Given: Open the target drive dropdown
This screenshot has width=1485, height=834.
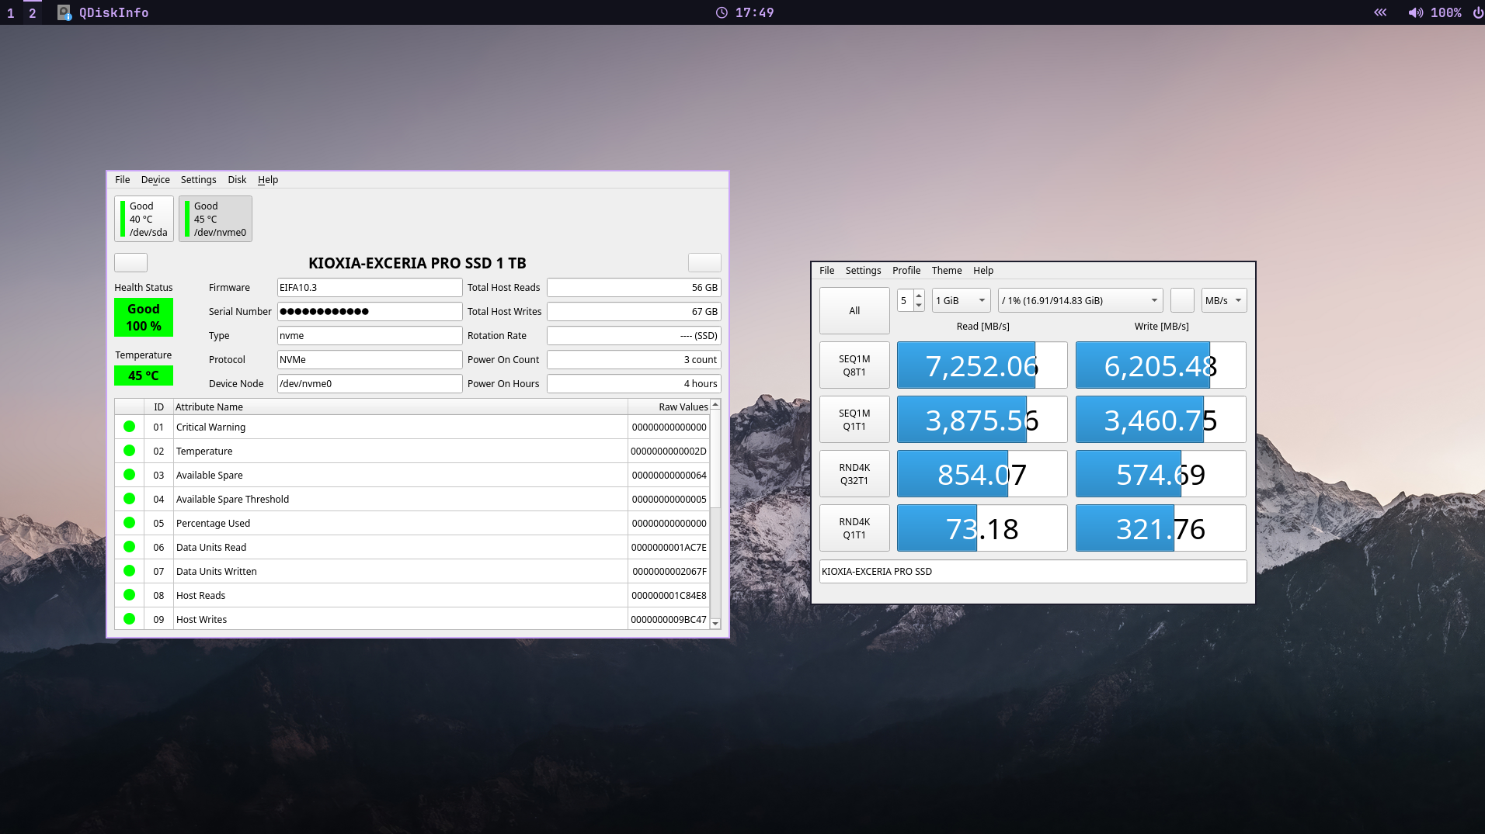Looking at the screenshot, I should pos(1080,300).
